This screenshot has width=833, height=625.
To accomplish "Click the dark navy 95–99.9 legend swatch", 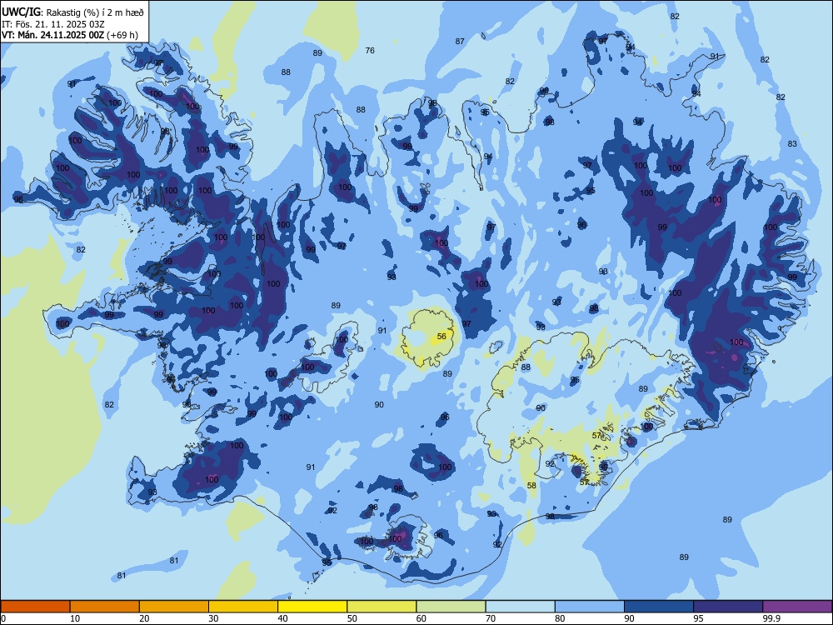I will pos(728,607).
